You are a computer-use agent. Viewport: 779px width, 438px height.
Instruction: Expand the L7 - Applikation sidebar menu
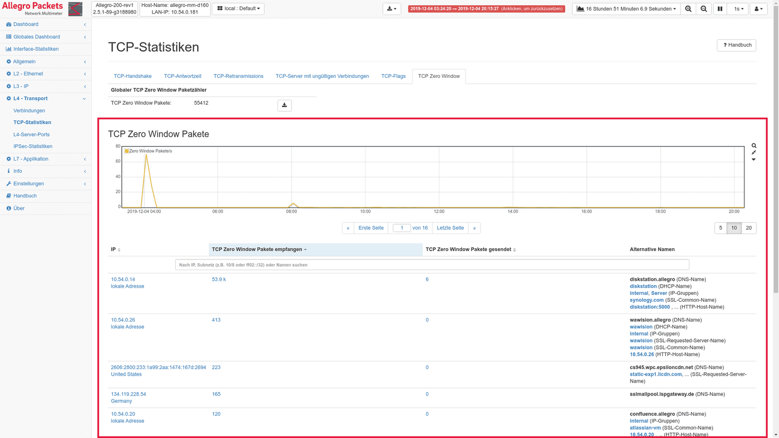coord(46,159)
